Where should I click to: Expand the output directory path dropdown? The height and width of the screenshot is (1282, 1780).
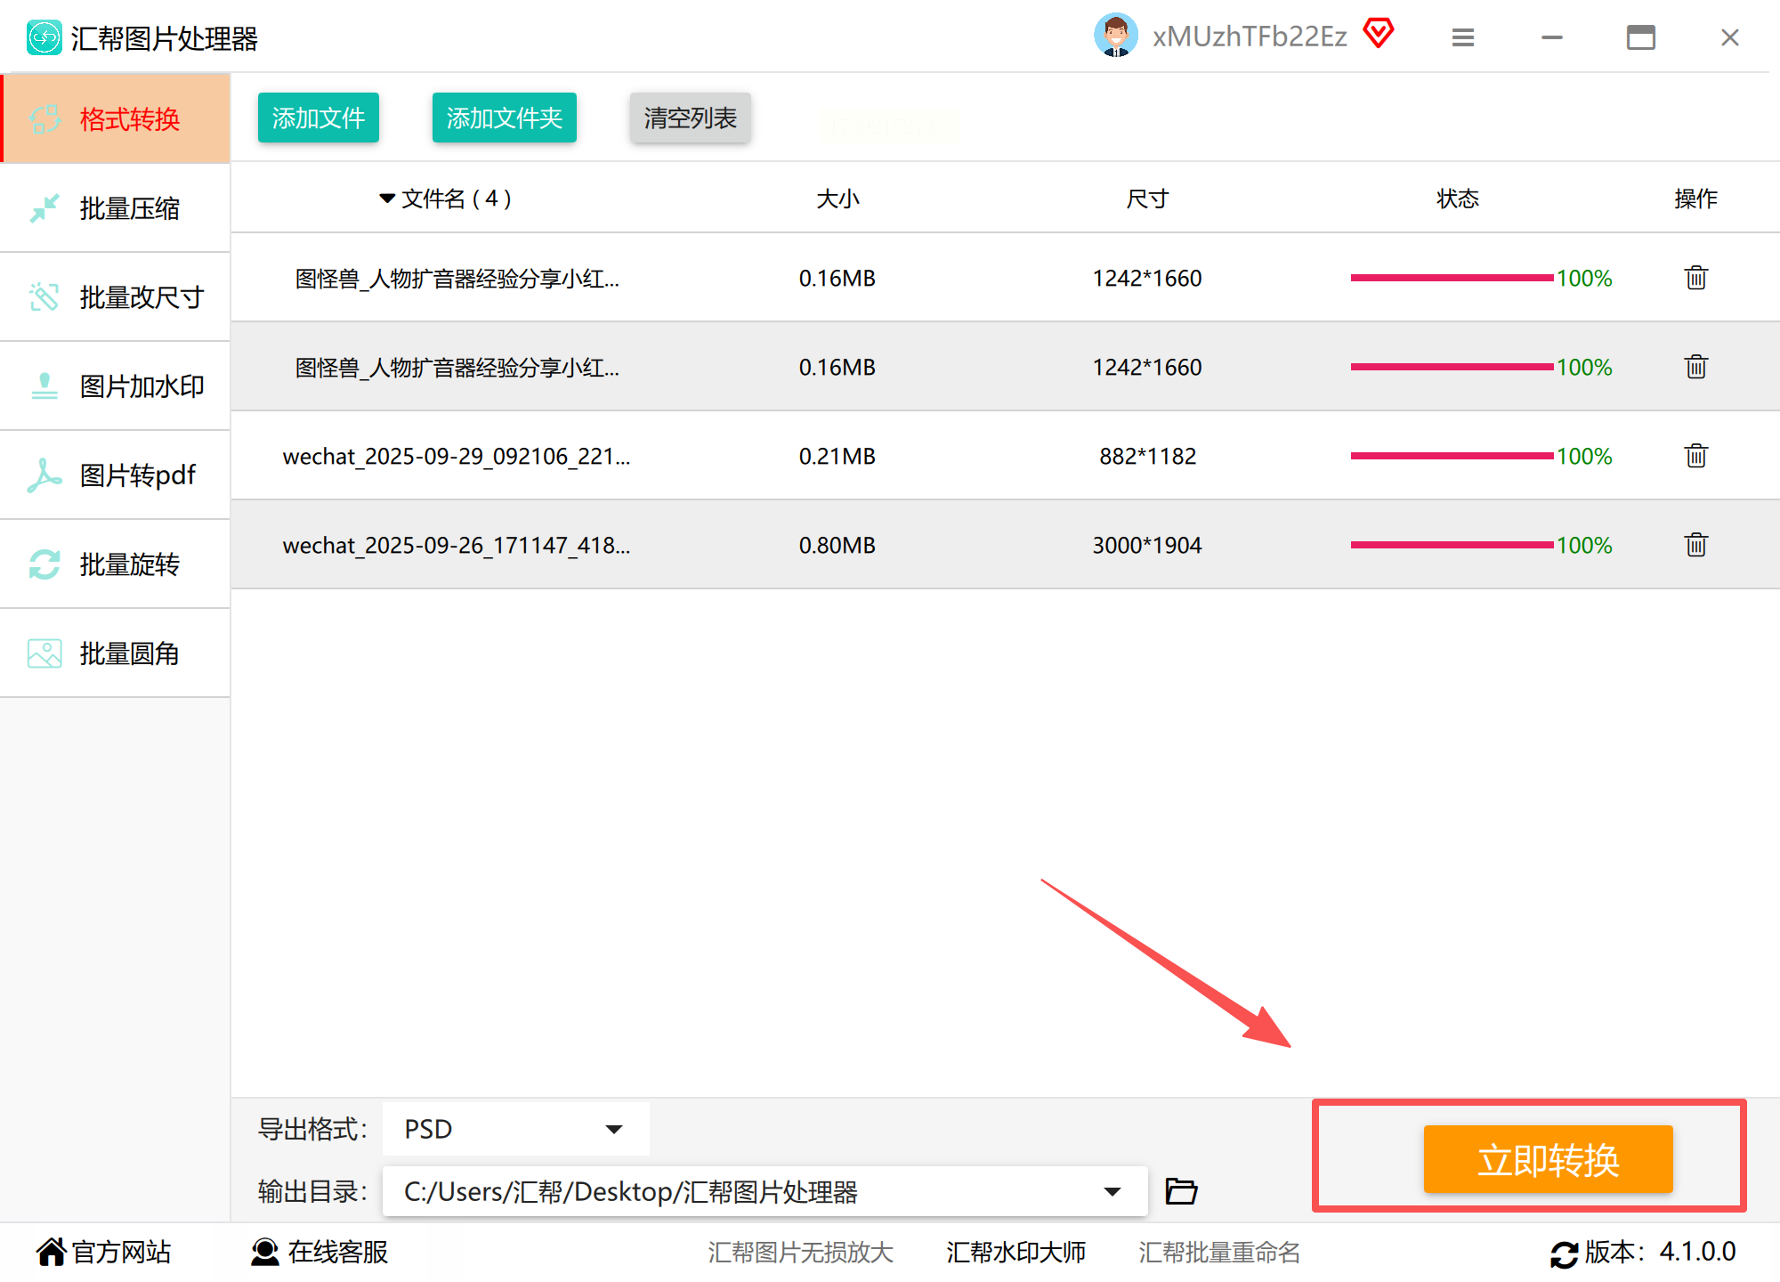click(1112, 1191)
